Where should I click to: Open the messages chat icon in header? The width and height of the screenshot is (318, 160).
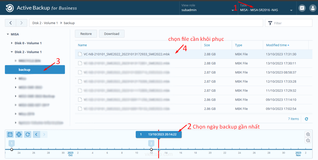(302, 8)
